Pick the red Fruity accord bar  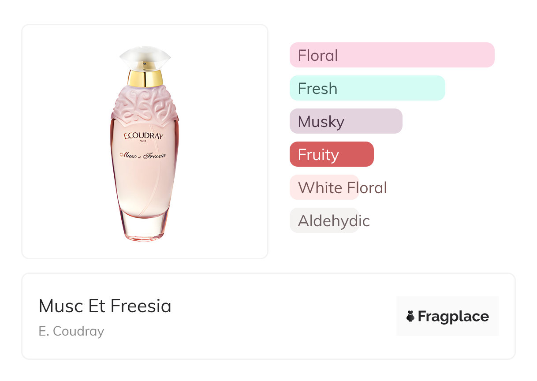(x=332, y=154)
